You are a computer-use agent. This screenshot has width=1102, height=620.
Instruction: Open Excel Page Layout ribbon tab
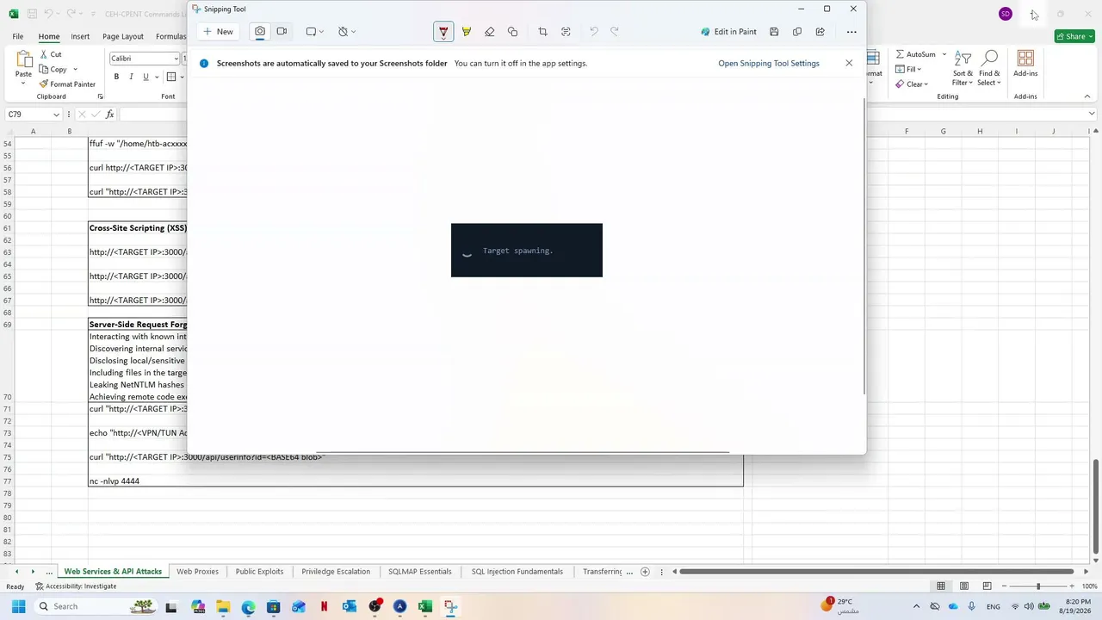123,36
